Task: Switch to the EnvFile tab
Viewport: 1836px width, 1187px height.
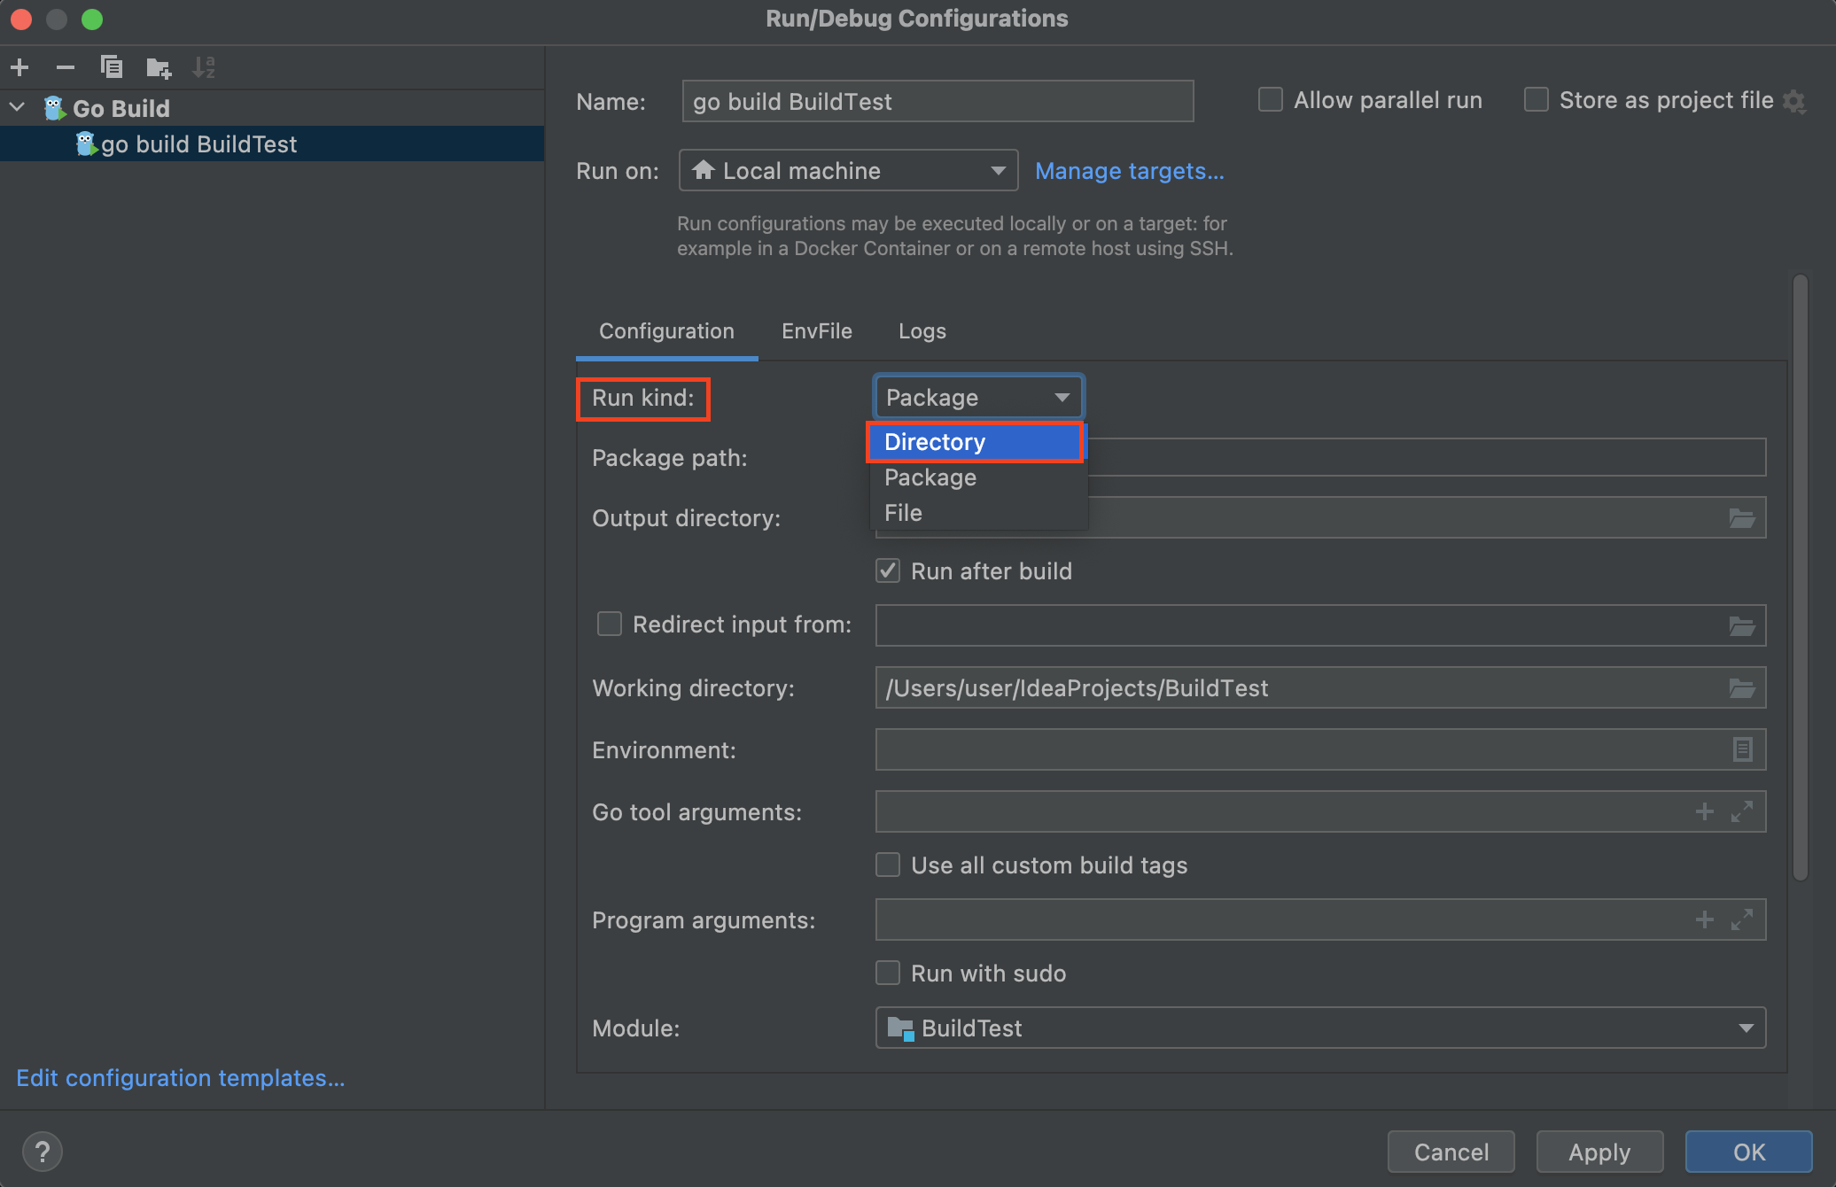Action: (x=816, y=331)
